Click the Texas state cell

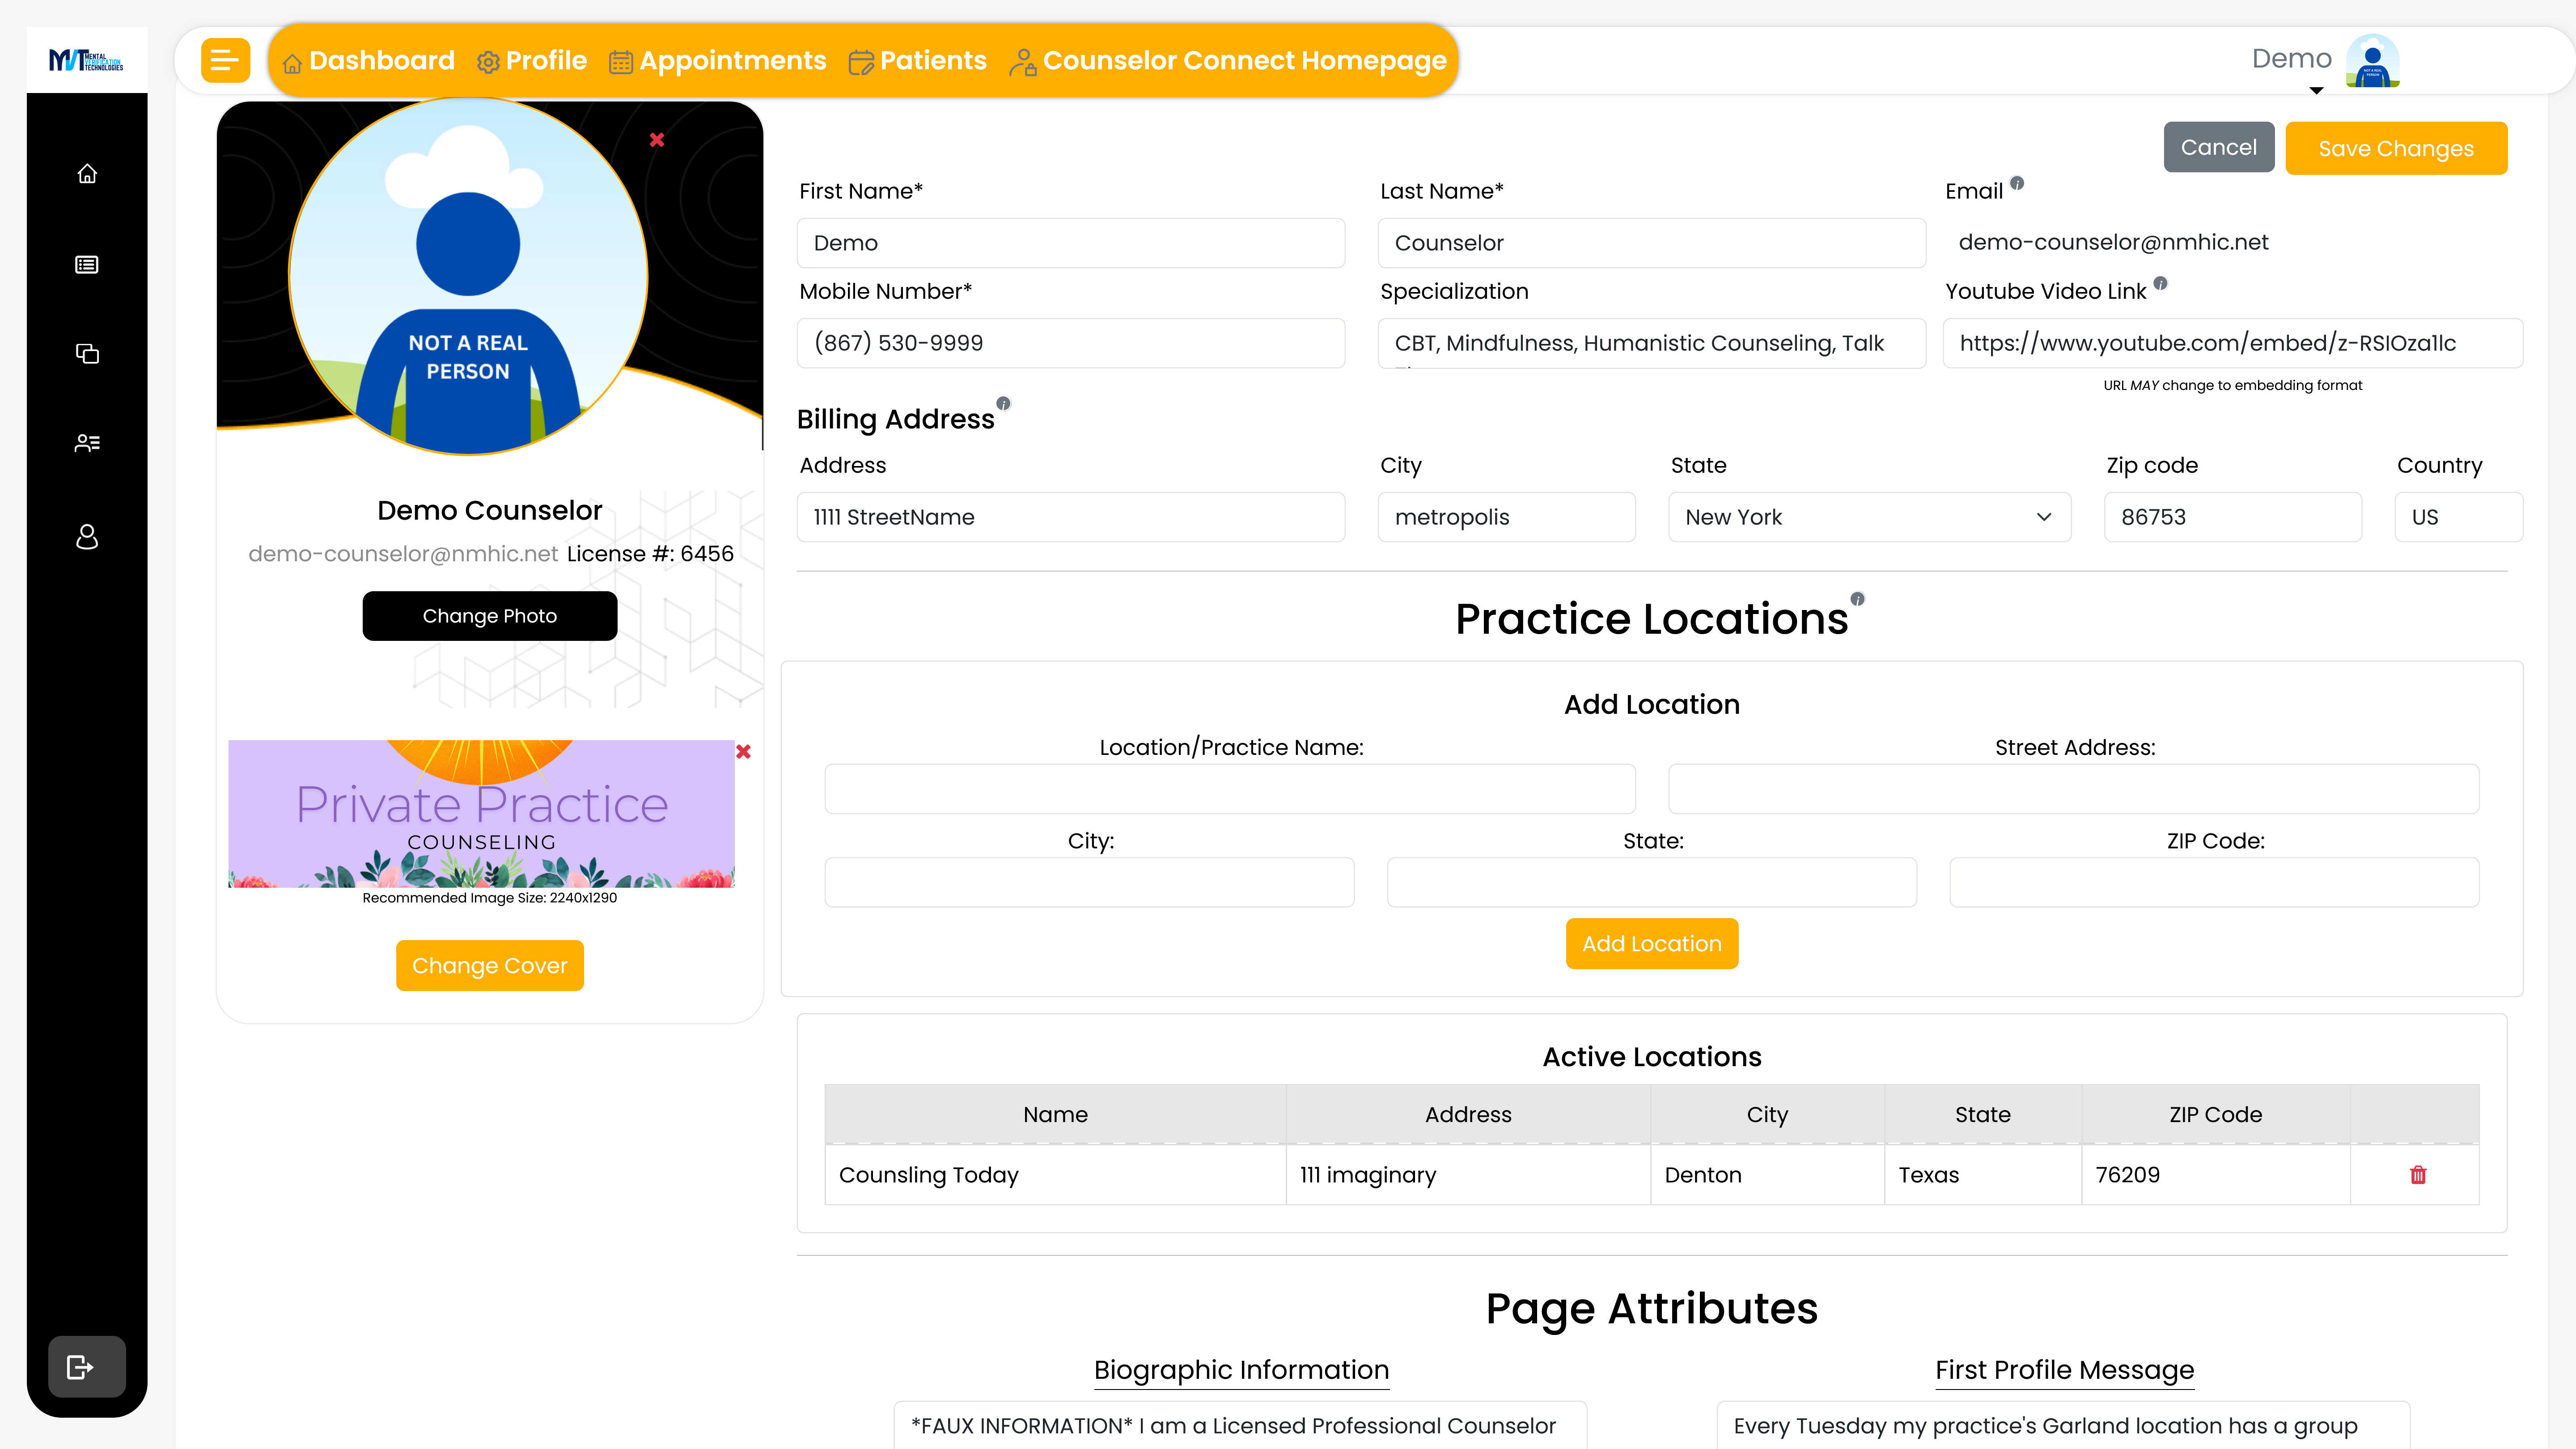(x=1982, y=1174)
